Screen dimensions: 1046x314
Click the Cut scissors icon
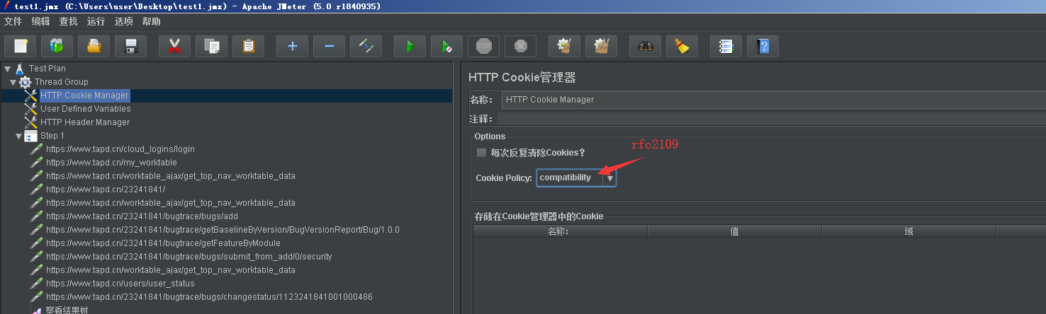[x=174, y=47]
